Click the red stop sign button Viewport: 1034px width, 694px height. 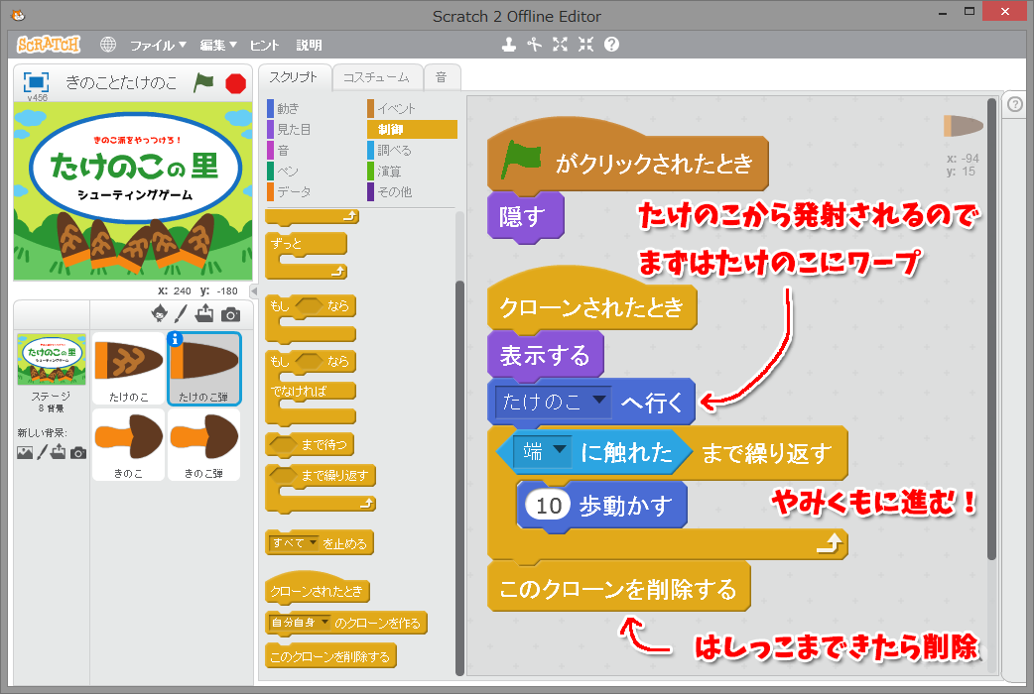[x=235, y=83]
